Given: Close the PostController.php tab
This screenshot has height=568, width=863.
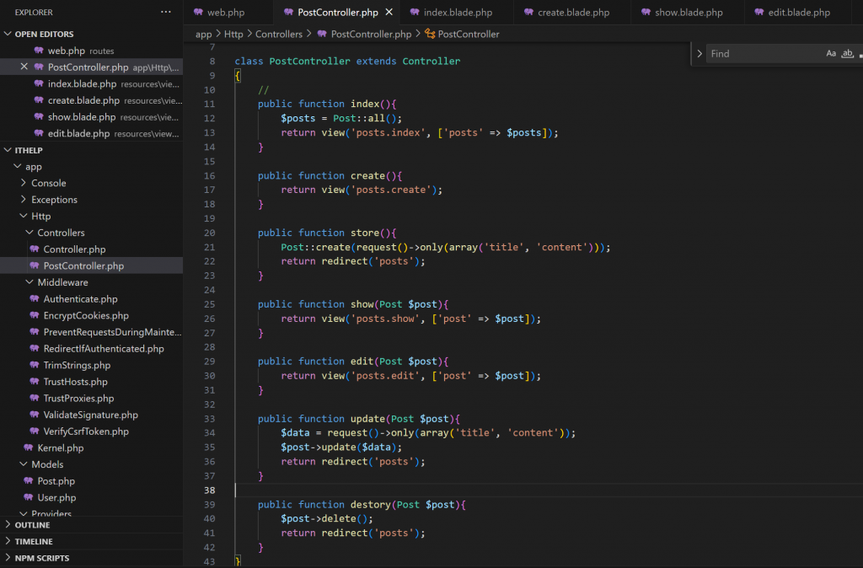Looking at the screenshot, I should pyautogui.click(x=389, y=12).
